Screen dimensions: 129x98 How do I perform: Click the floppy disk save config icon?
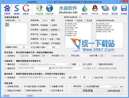[x=124, y=8]
